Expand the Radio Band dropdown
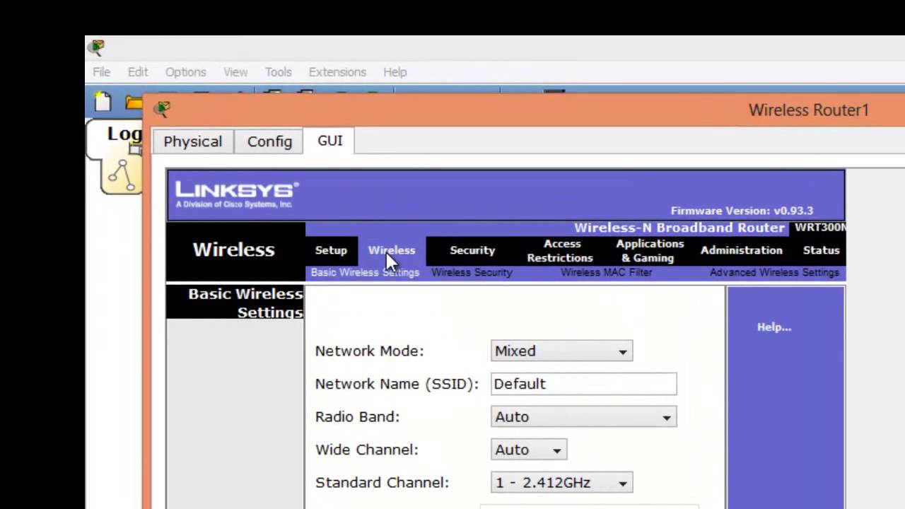The height and width of the screenshot is (509, 905). pos(583,417)
